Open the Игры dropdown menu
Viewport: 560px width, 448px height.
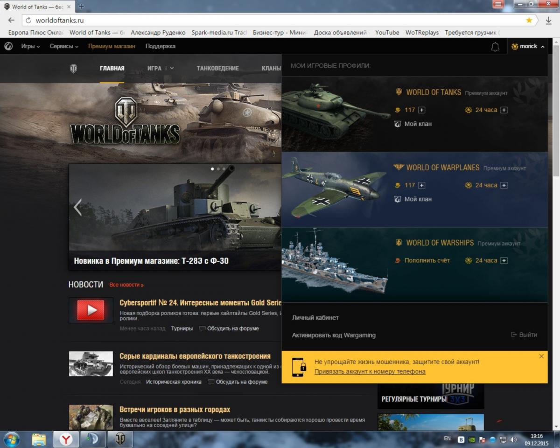click(x=30, y=46)
